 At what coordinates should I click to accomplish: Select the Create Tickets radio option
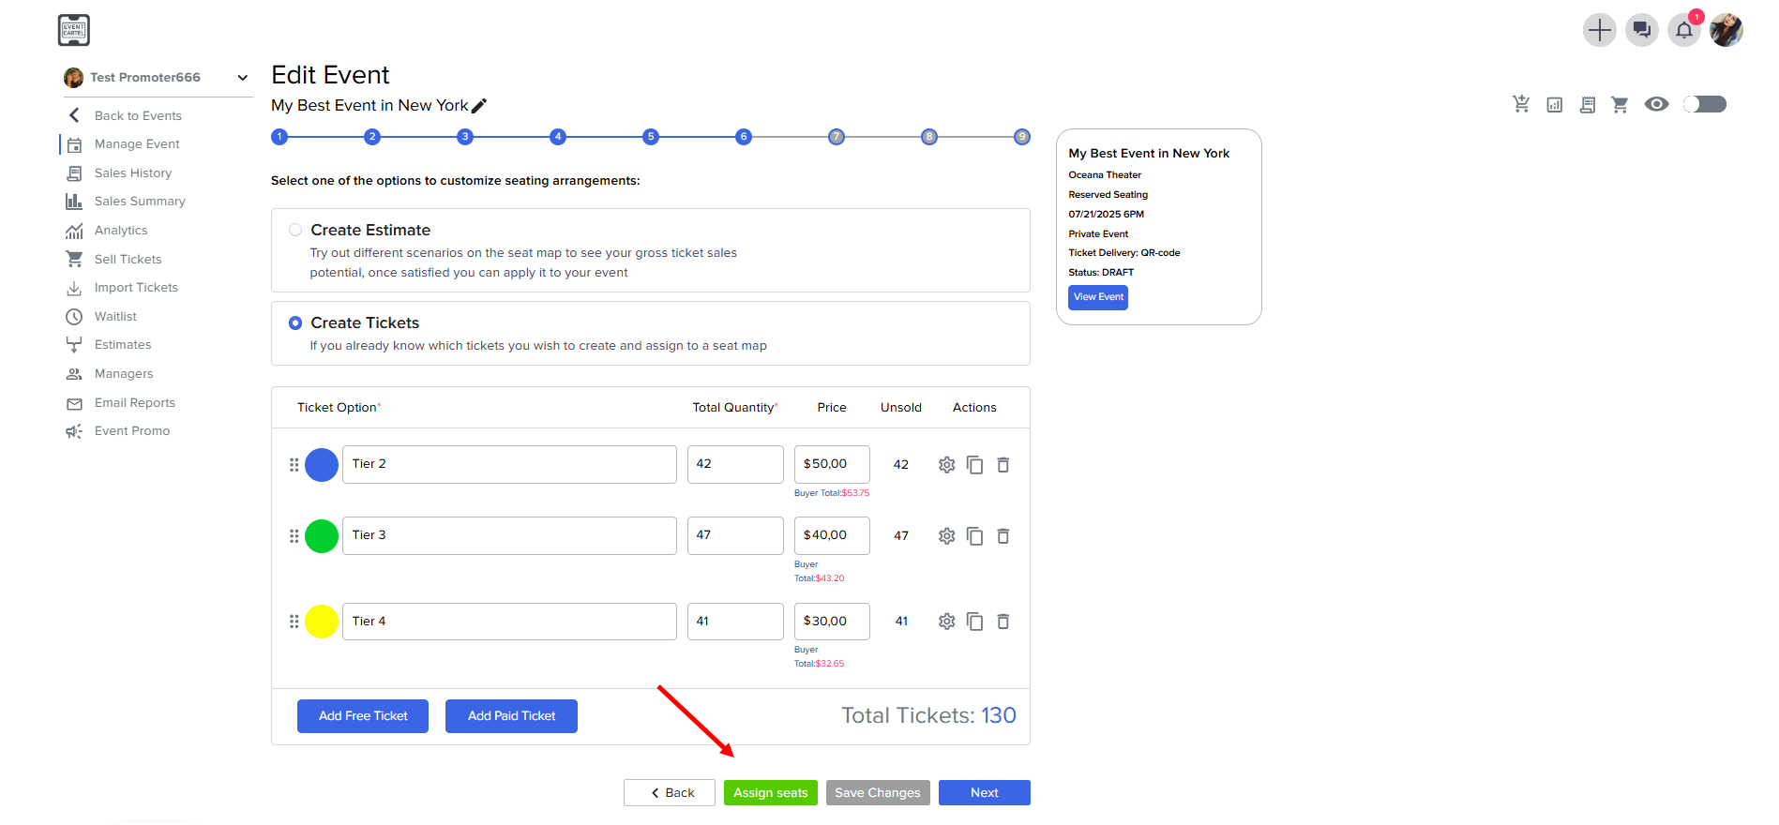coord(295,322)
